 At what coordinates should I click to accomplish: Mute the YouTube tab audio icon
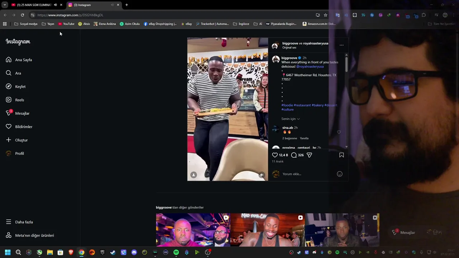pos(55,5)
